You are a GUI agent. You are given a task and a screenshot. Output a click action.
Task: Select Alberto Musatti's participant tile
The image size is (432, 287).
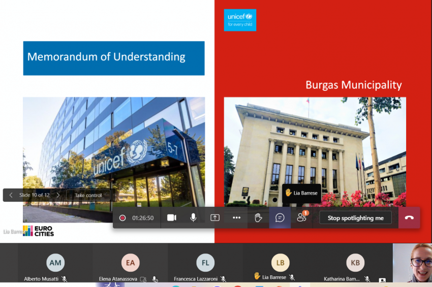pos(55,263)
